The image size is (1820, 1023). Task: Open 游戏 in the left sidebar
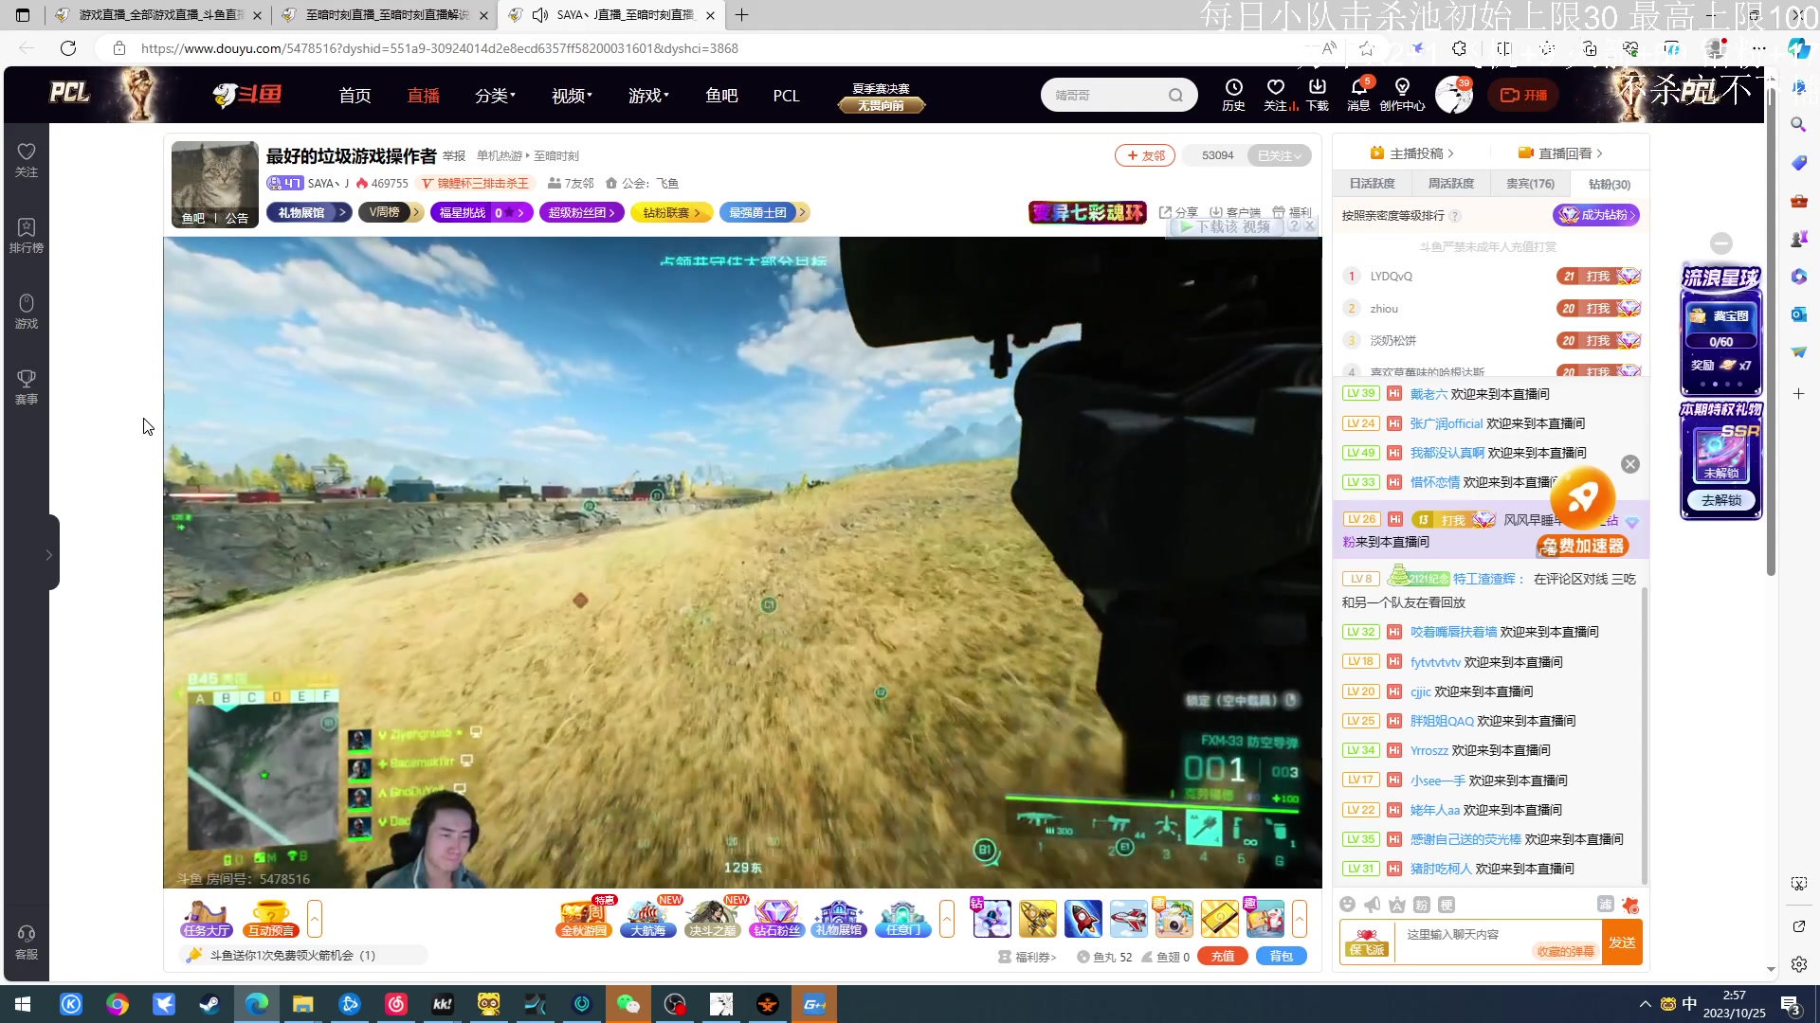pos(27,312)
